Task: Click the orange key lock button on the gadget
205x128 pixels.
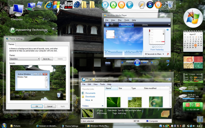Action: 198,105
